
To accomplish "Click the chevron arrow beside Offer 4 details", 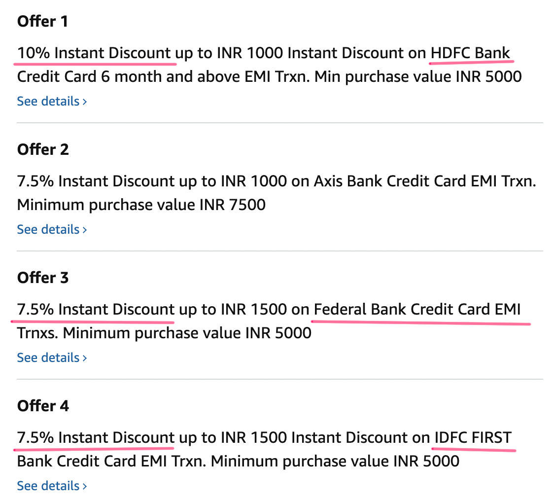I will (84, 487).
